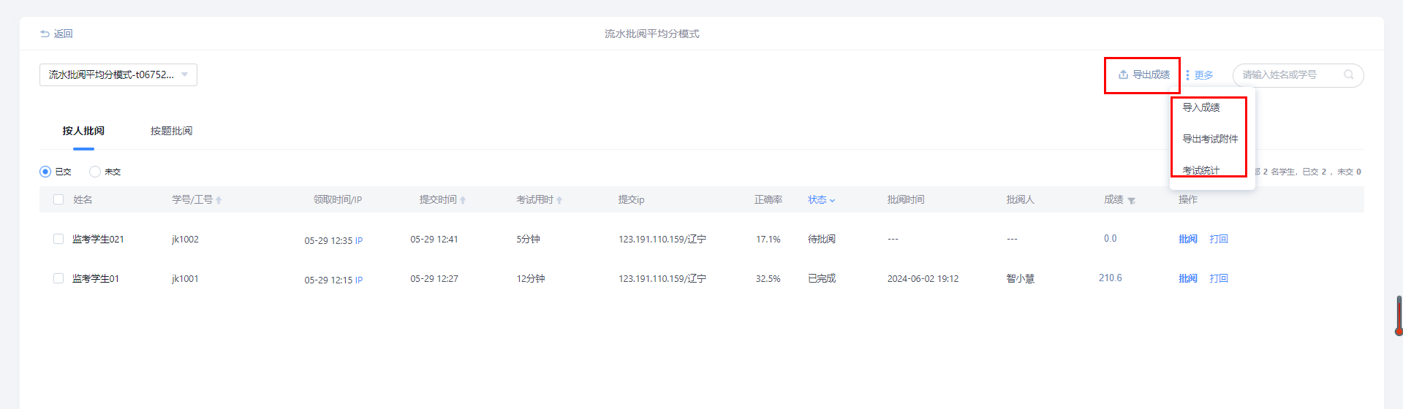The height and width of the screenshot is (409, 1403).
Task: Choose 导出考试附件 from the more menu
Action: 1210,139
